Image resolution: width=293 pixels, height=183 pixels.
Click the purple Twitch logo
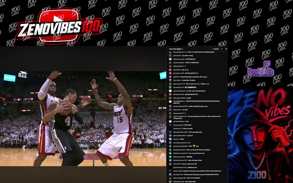pyautogui.click(x=261, y=69)
